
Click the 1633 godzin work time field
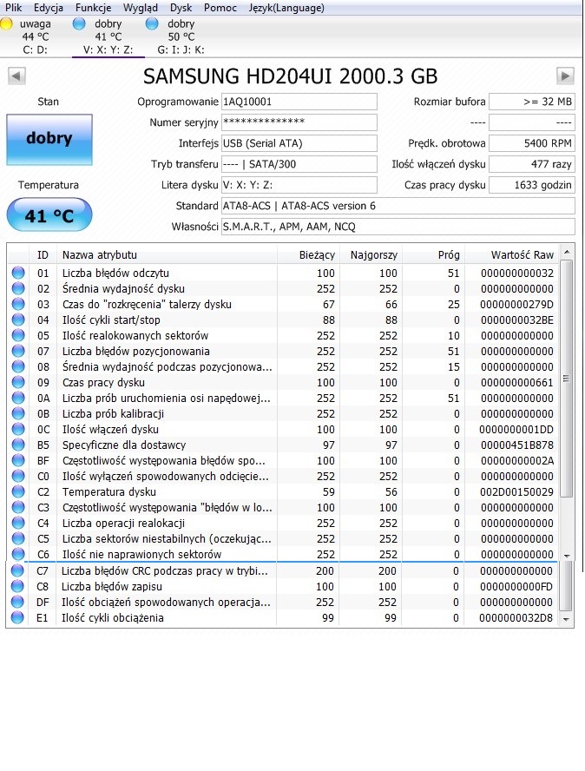click(x=532, y=185)
